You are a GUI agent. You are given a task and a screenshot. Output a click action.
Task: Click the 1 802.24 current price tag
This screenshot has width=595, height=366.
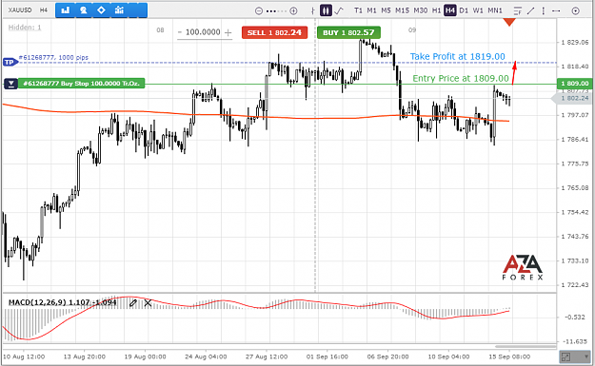pos(572,98)
